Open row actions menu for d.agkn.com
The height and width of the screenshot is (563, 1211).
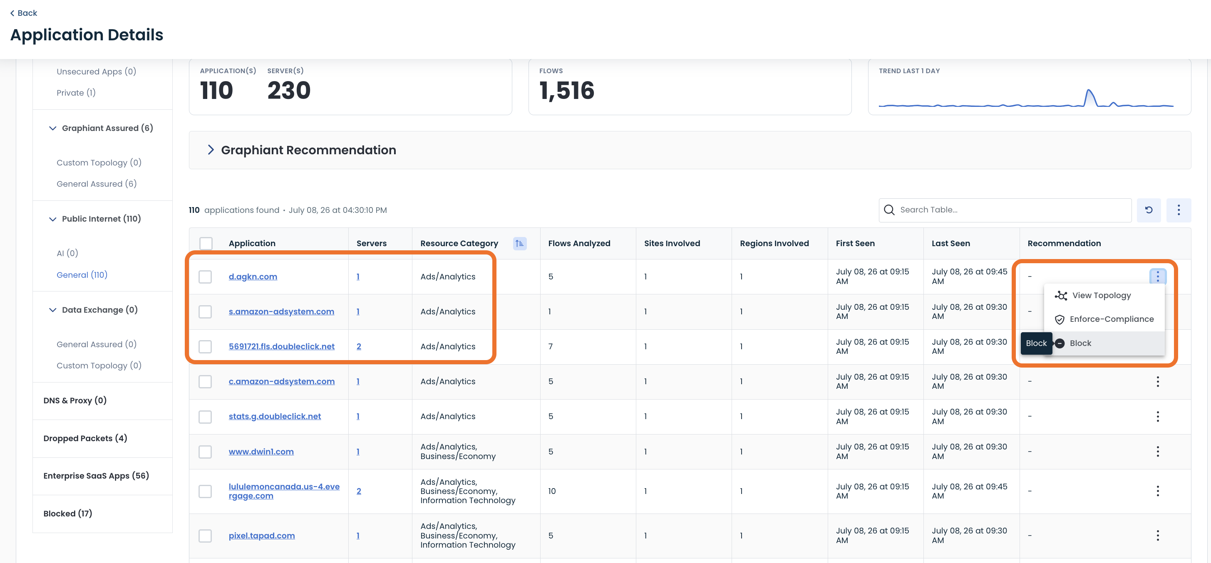click(1157, 277)
